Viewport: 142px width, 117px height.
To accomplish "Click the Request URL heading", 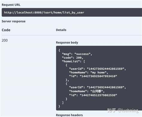I will 11,5.
